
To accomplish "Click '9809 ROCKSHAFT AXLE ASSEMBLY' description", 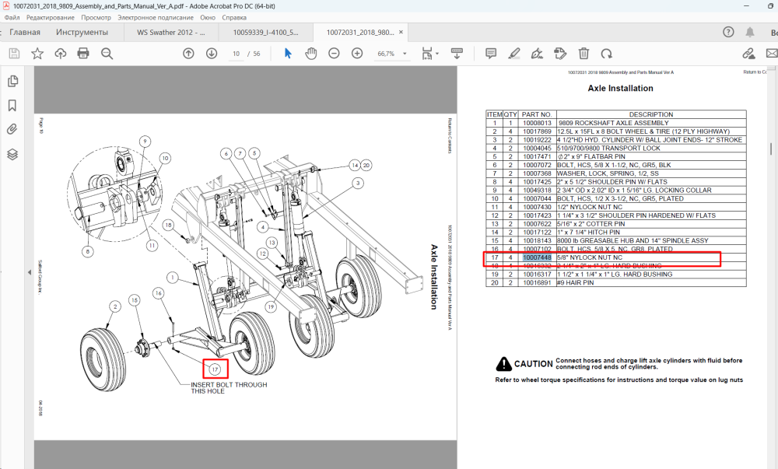I will 614,123.
